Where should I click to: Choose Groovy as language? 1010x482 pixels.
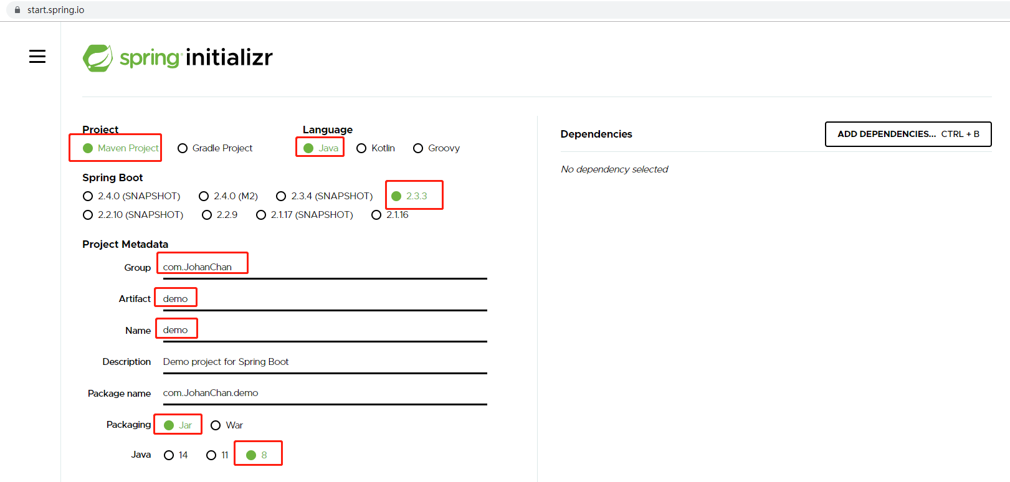point(437,148)
